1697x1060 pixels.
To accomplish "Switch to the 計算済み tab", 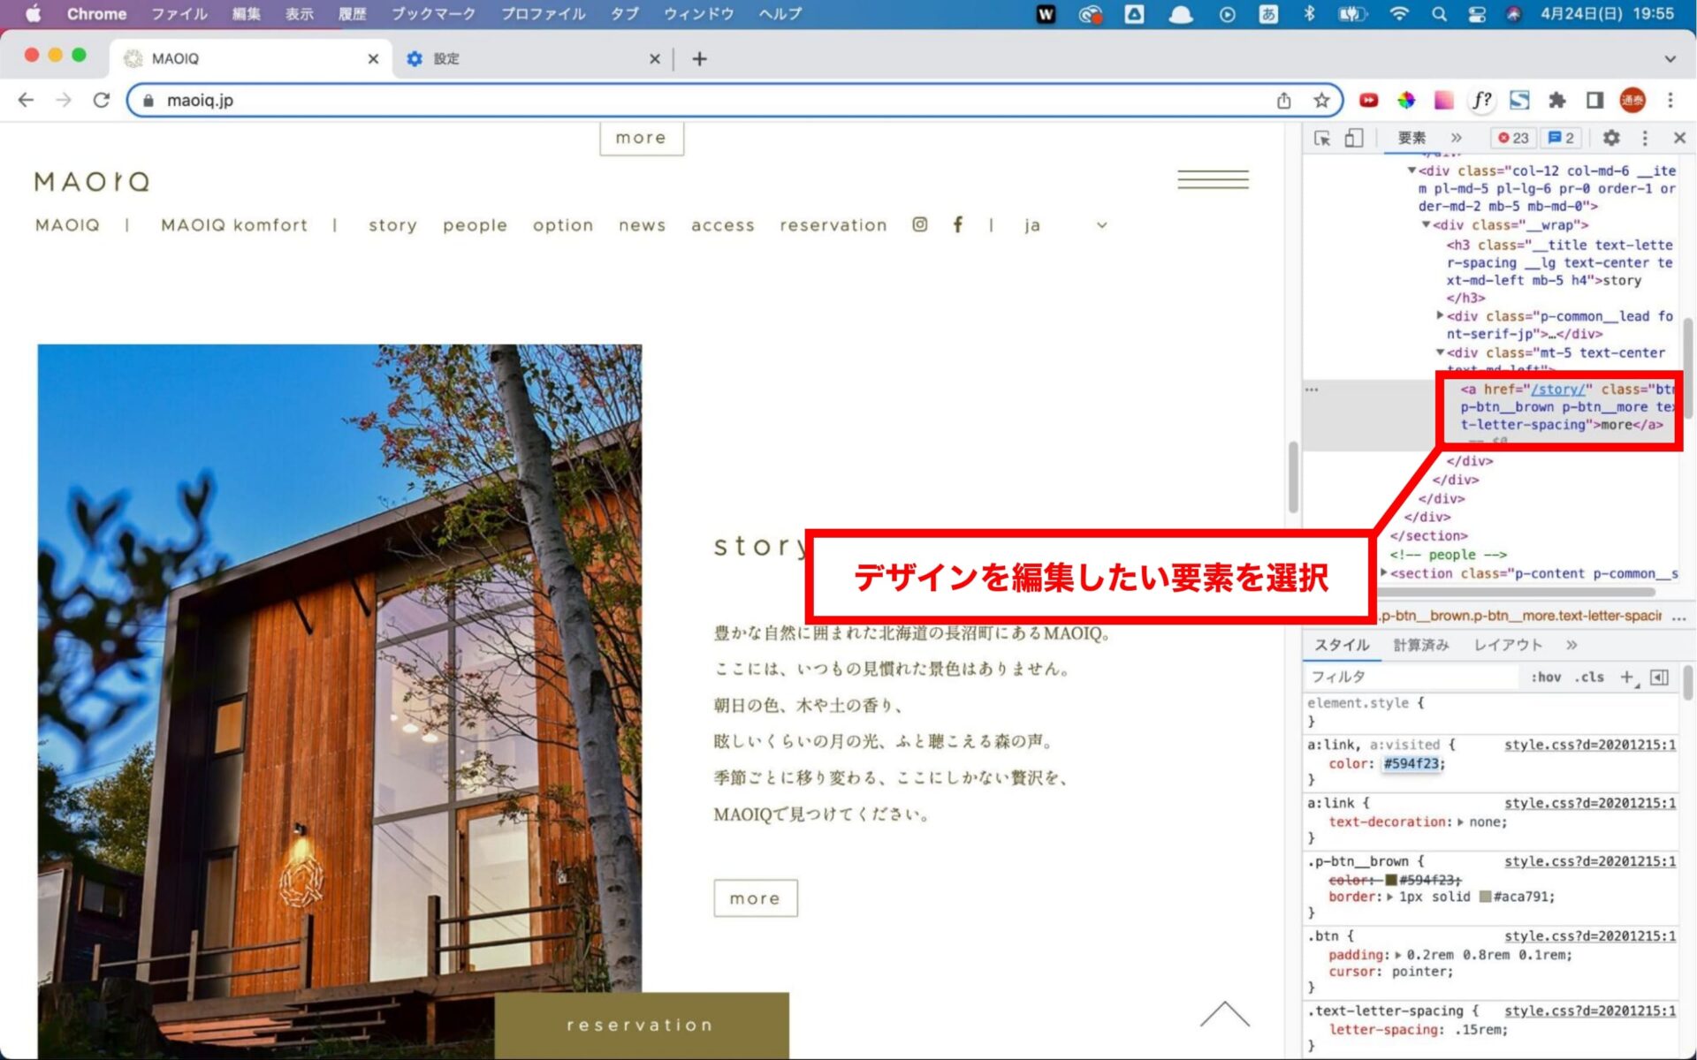I will click(x=1421, y=645).
